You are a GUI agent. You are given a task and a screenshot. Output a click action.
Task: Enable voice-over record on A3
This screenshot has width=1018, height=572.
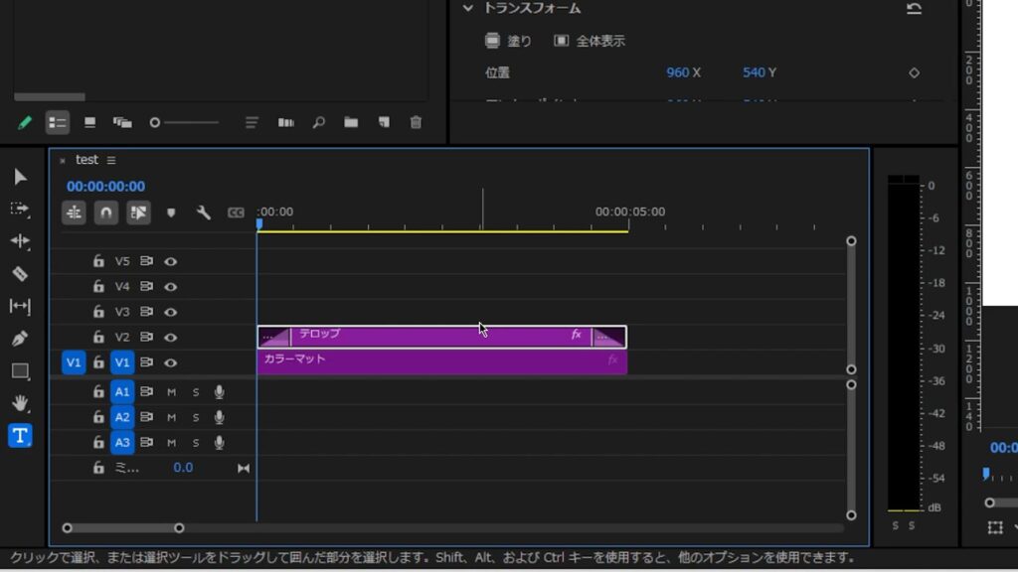click(220, 442)
